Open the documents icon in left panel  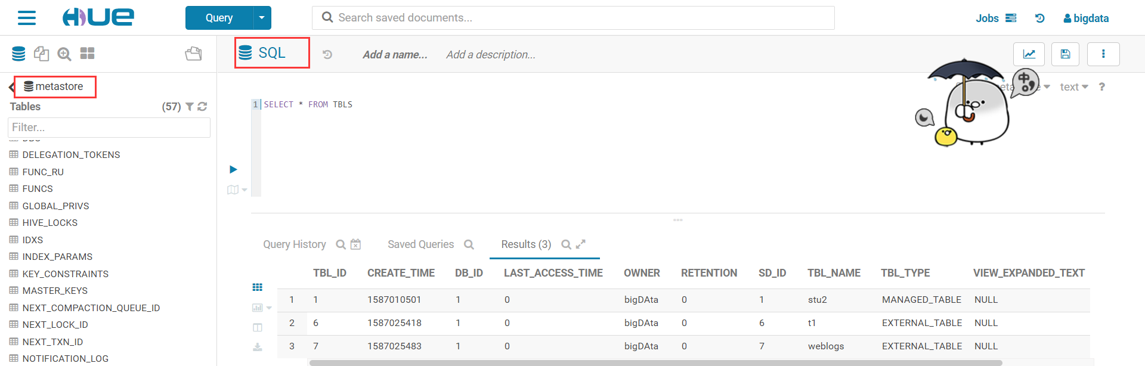41,54
